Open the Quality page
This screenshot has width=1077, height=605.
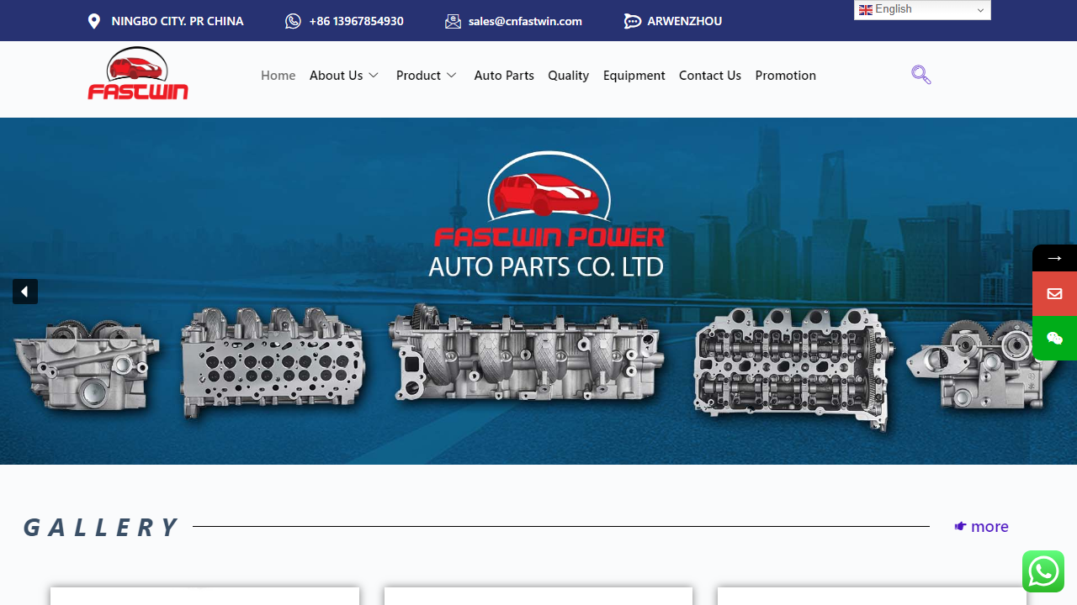(569, 76)
